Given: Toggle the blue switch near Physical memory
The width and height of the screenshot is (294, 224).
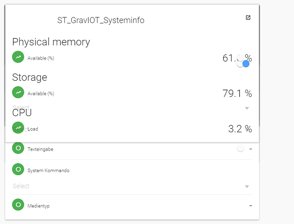Looking at the screenshot, I should [245, 64].
